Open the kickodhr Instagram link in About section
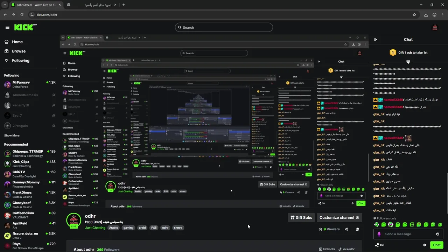Screen dimensions: 448x252 327,249
